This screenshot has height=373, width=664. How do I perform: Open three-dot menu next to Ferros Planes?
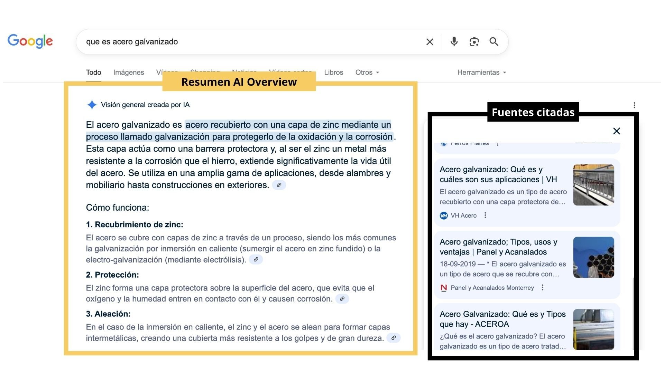click(498, 143)
